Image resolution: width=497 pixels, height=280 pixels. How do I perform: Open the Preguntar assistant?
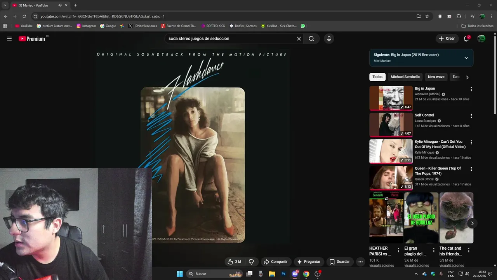(x=309, y=262)
